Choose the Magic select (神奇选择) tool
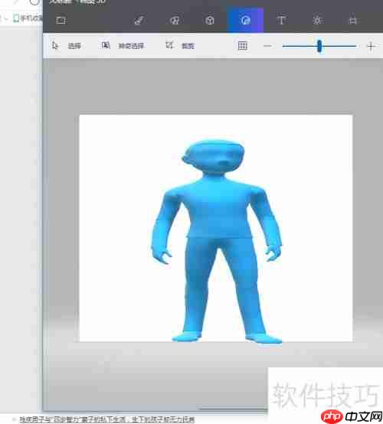383x424 pixels. click(x=123, y=46)
